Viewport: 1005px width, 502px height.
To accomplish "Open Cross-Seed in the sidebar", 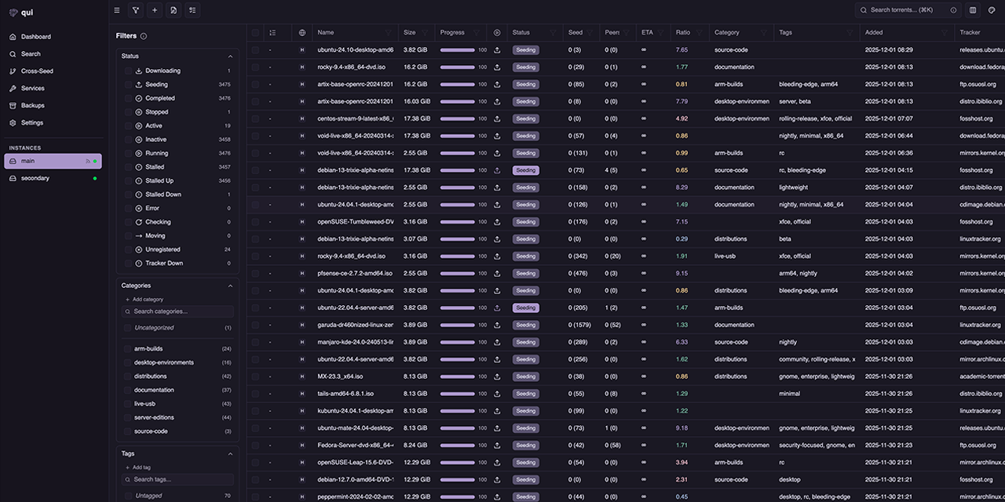I will 38,71.
